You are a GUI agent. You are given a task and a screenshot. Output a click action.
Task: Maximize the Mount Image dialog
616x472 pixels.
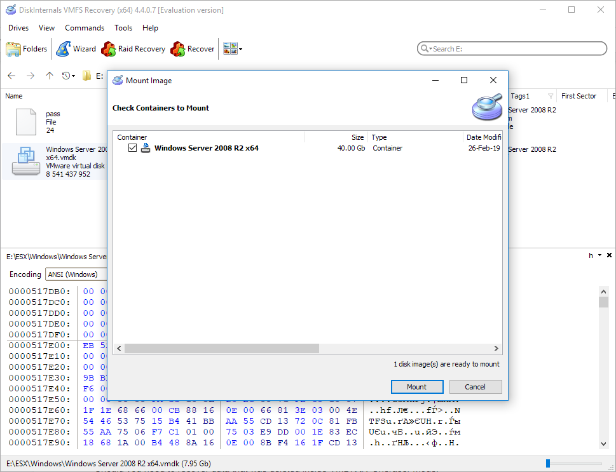(x=464, y=80)
